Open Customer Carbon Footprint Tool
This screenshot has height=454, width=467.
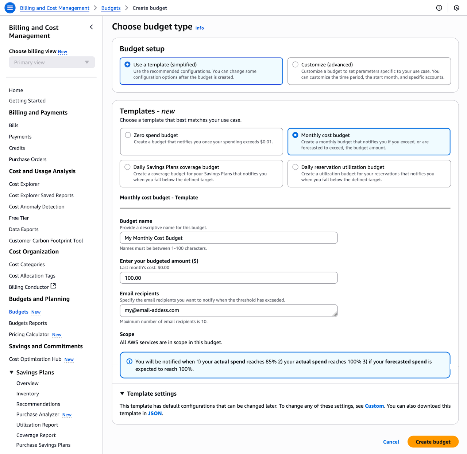point(46,241)
